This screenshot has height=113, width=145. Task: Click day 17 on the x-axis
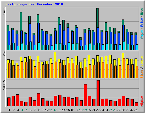76,110
